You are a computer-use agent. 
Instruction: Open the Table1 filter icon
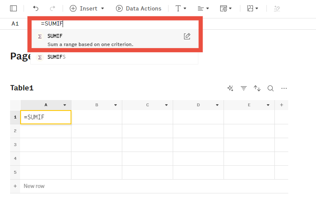click(244, 88)
